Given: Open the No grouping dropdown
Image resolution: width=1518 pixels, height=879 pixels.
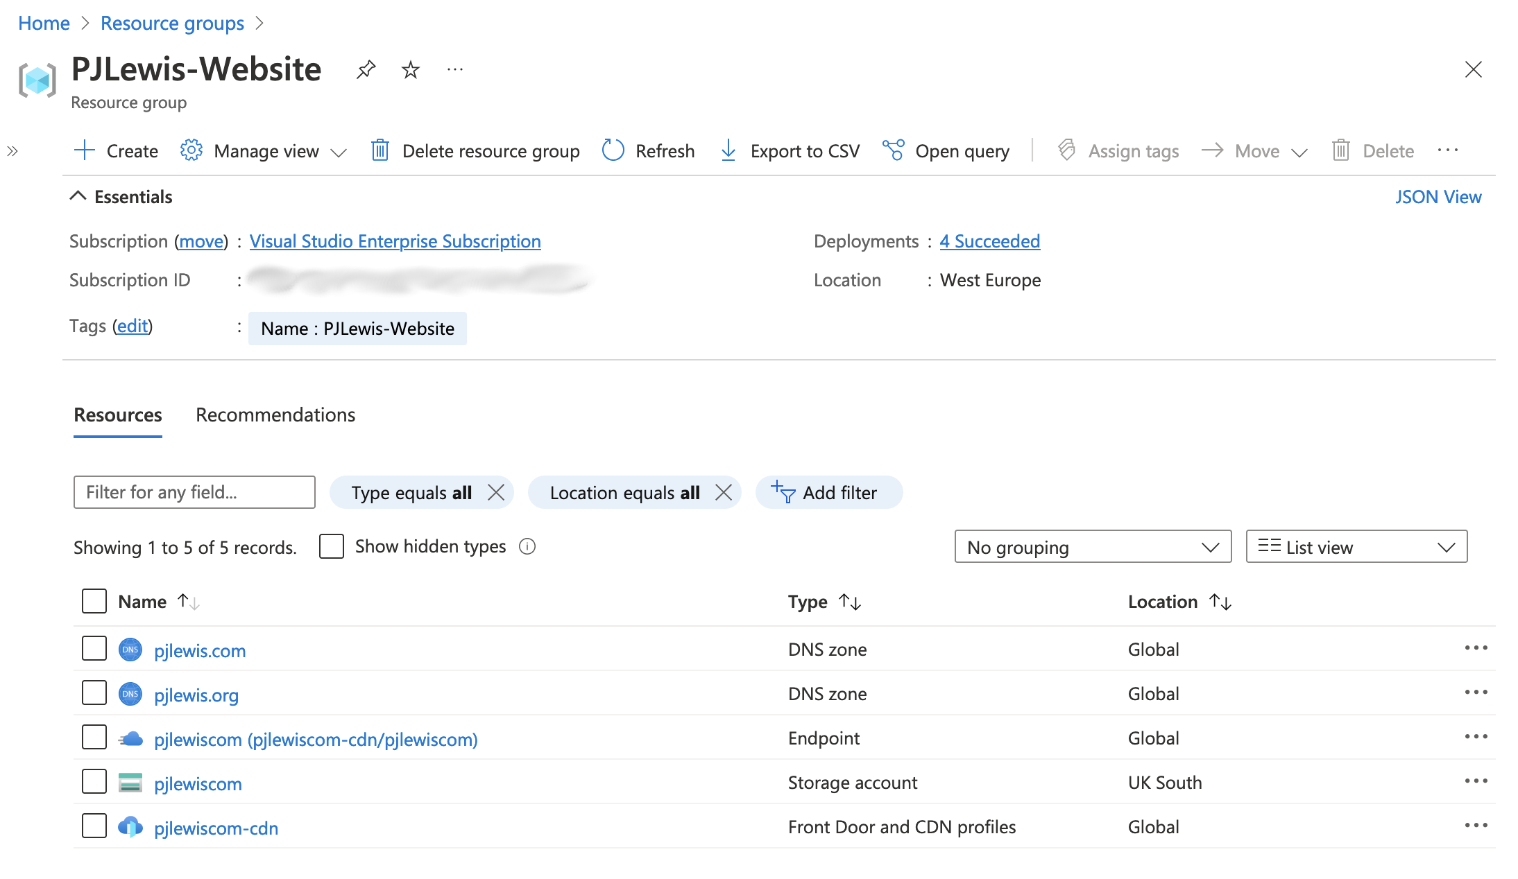Looking at the screenshot, I should 1093,547.
